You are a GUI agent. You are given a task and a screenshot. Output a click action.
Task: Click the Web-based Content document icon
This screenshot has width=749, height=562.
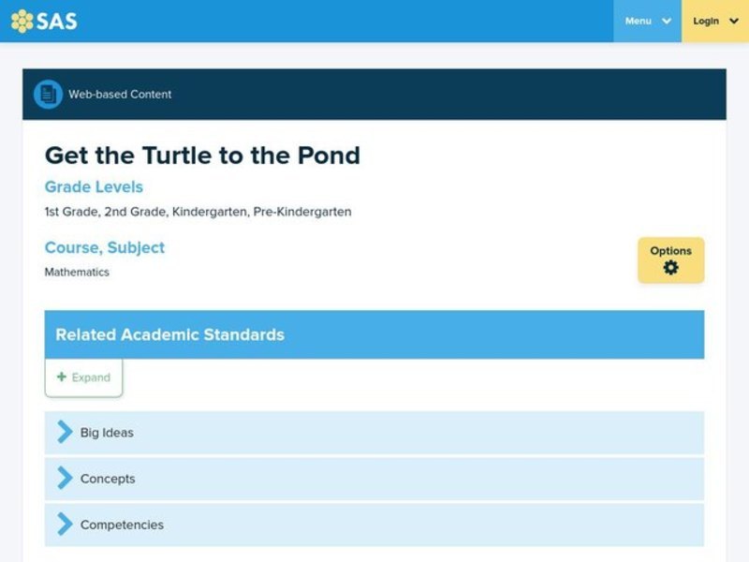46,94
